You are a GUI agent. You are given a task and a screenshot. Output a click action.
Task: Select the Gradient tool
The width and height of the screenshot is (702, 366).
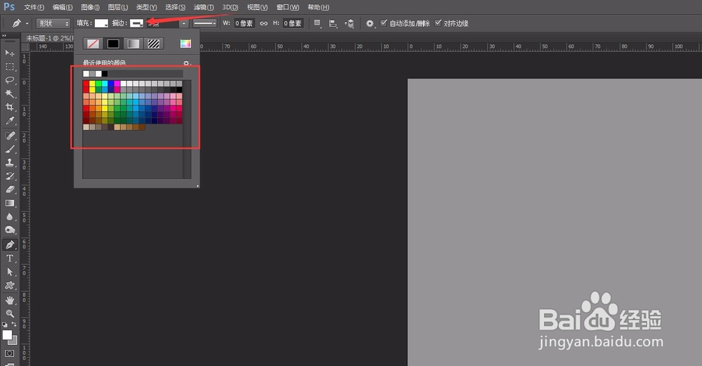[x=9, y=203]
